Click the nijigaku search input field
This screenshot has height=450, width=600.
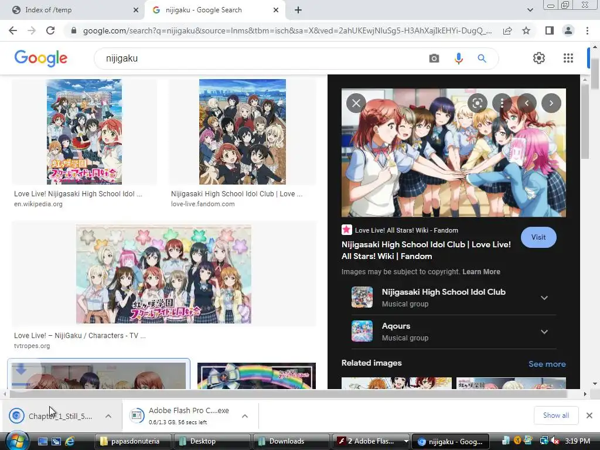point(260,59)
